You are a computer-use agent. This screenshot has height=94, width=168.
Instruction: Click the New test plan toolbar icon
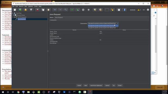(x=15, y=10)
